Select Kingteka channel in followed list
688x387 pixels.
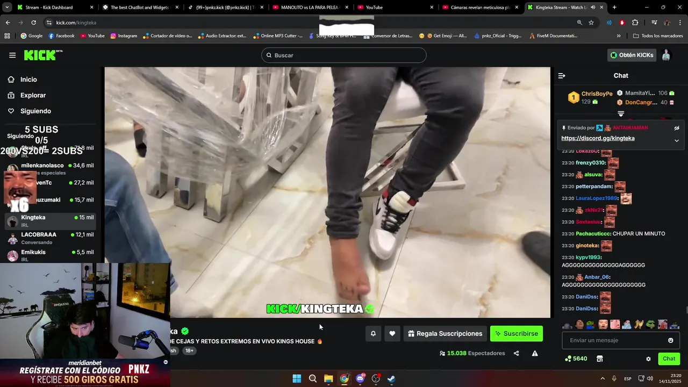51,221
